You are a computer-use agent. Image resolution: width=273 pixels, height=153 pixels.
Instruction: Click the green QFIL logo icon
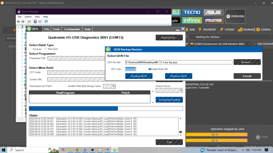[x=29, y=29]
